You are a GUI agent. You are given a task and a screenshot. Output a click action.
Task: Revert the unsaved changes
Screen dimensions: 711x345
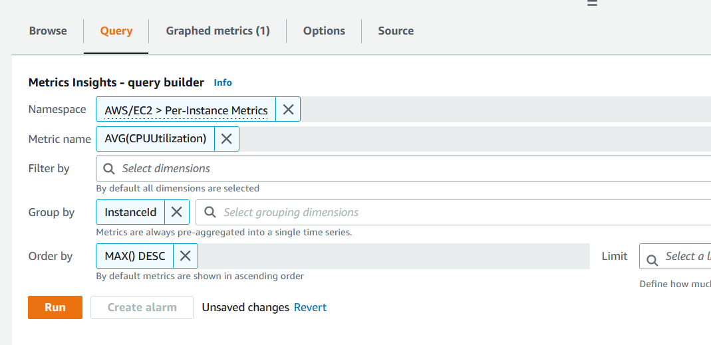tap(310, 307)
